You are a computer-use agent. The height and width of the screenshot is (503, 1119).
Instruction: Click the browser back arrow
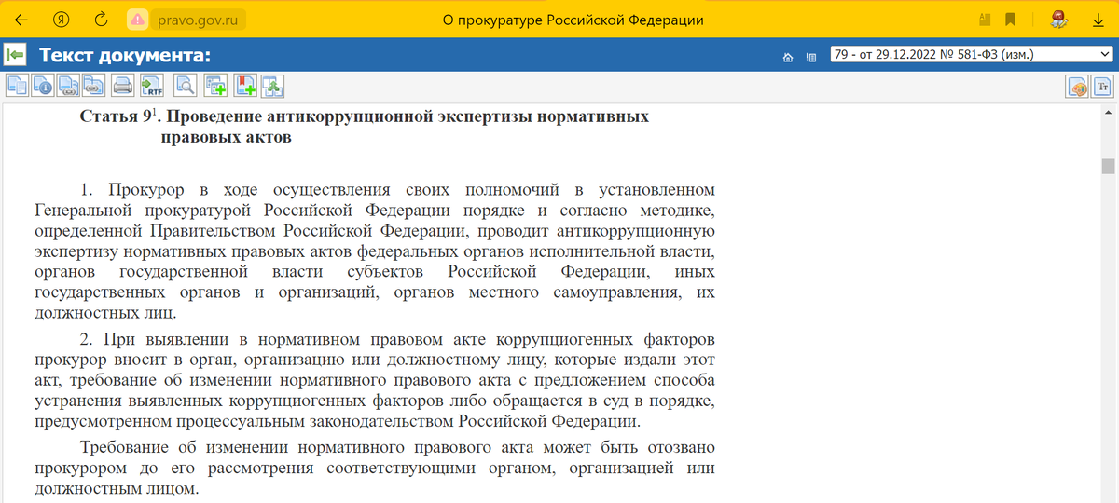pyautogui.click(x=21, y=20)
